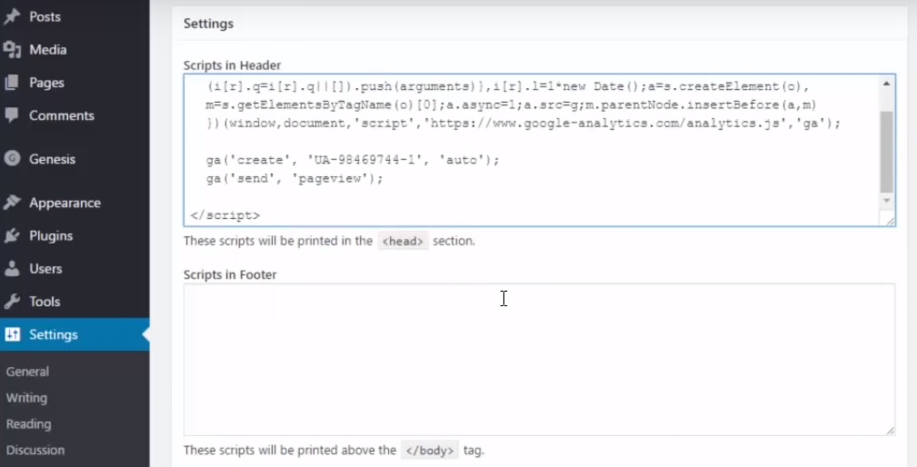Click the Posts pushpin icon
The image size is (917, 467).
[12, 16]
